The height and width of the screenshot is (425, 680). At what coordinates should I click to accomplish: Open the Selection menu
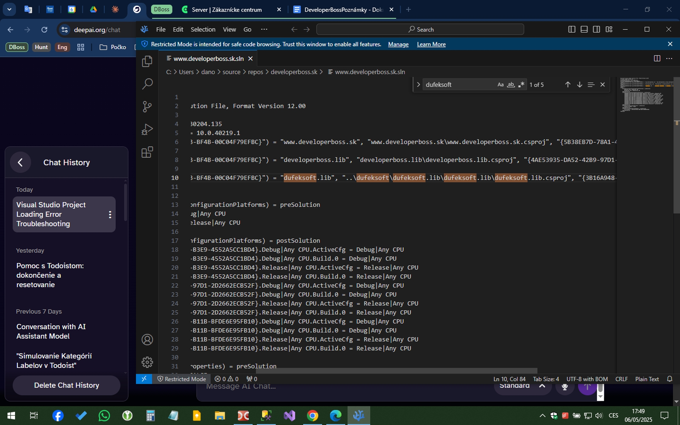(x=203, y=29)
